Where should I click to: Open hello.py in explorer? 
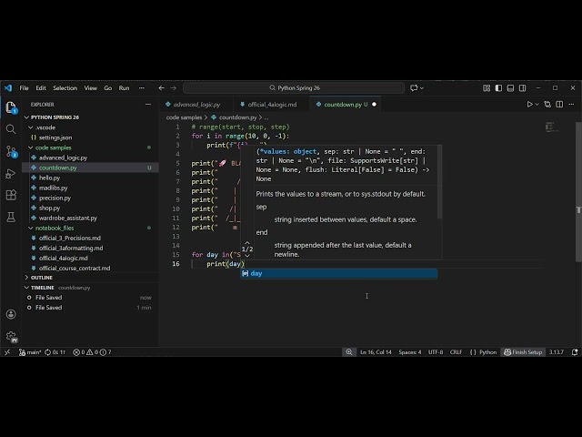pos(90,178)
